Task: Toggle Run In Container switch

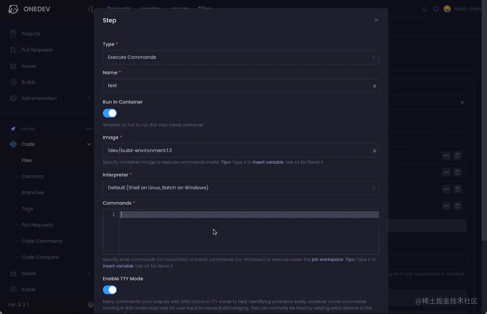Action: [110, 113]
